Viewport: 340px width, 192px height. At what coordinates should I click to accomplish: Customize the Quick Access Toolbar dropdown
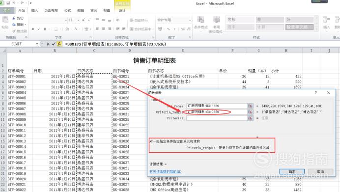[31, 3]
